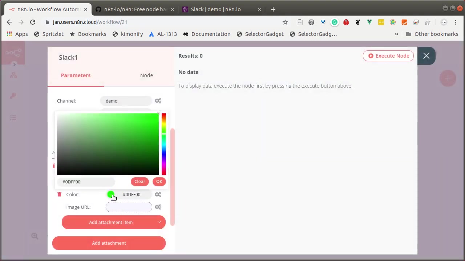
Task: Close the GitHub n8n browser tab
Action: pyautogui.click(x=173, y=9)
